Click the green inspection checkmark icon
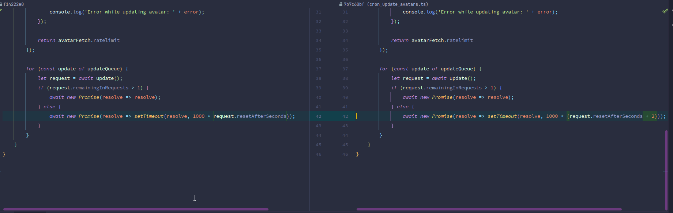The width and height of the screenshot is (673, 213). point(665,11)
